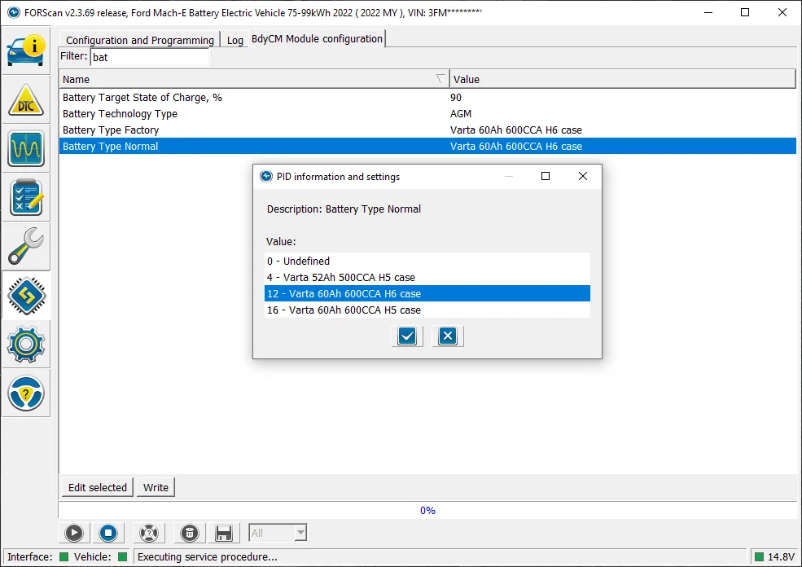Switch to the Log tab

point(234,40)
